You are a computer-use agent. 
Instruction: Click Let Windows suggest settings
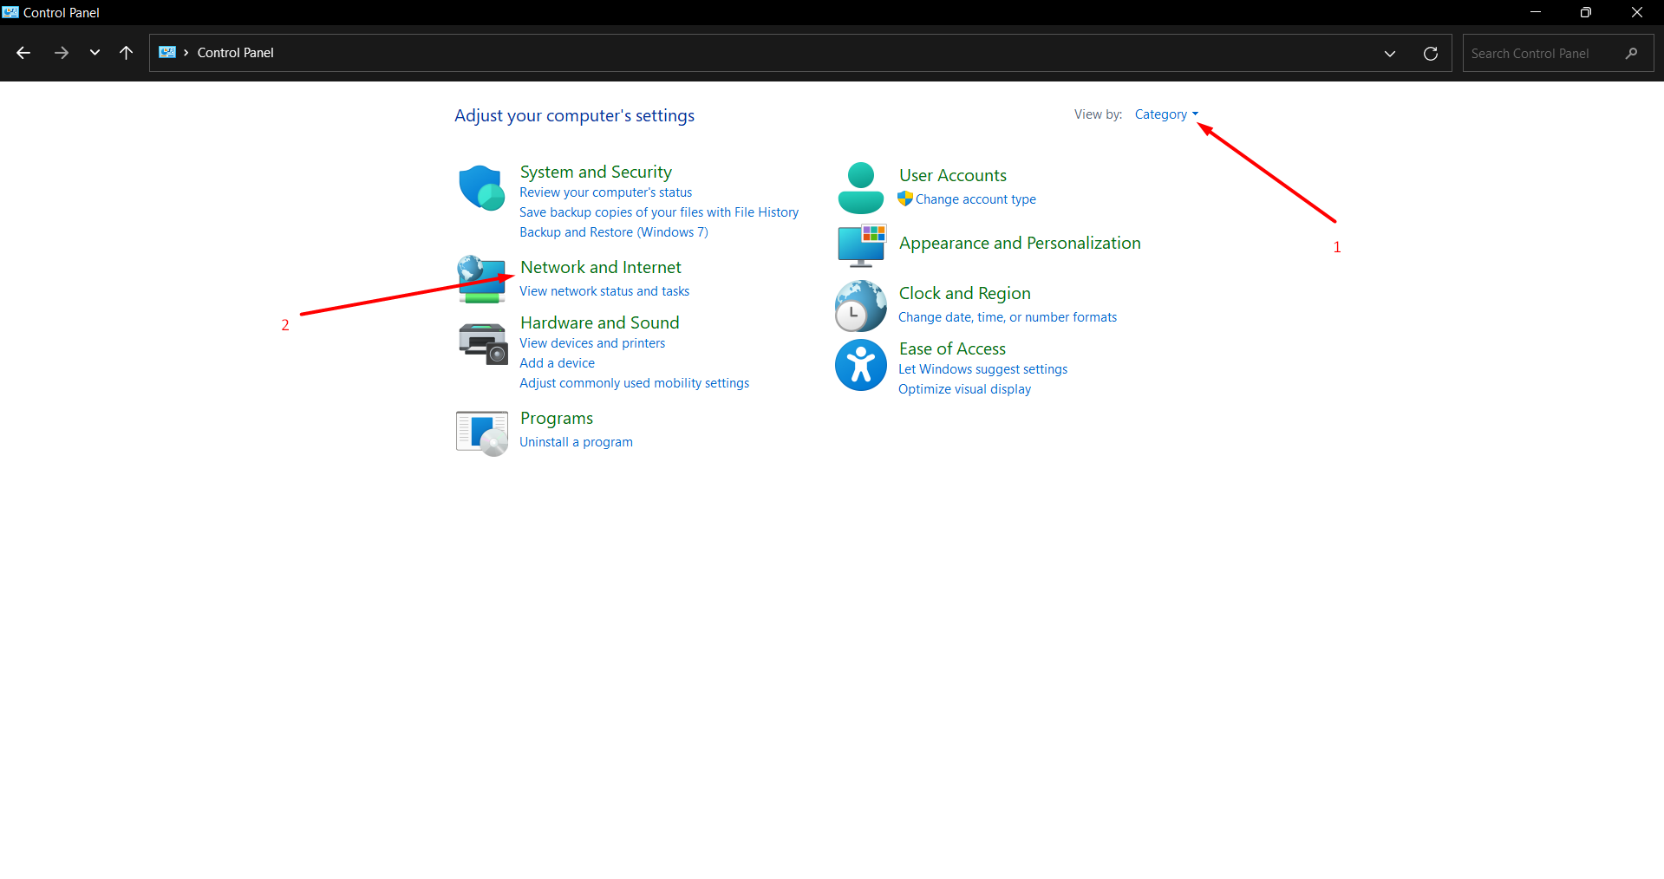[983, 369]
